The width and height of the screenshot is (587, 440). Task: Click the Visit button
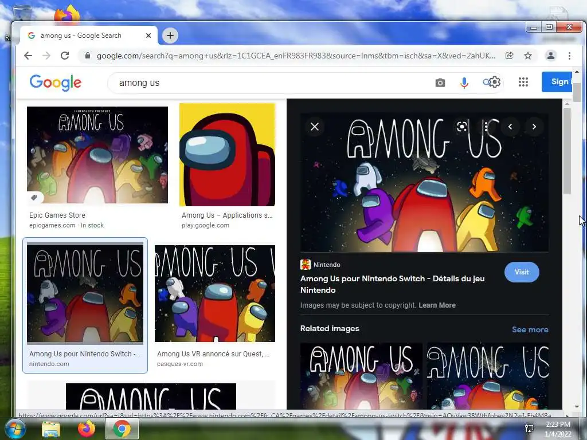point(522,272)
